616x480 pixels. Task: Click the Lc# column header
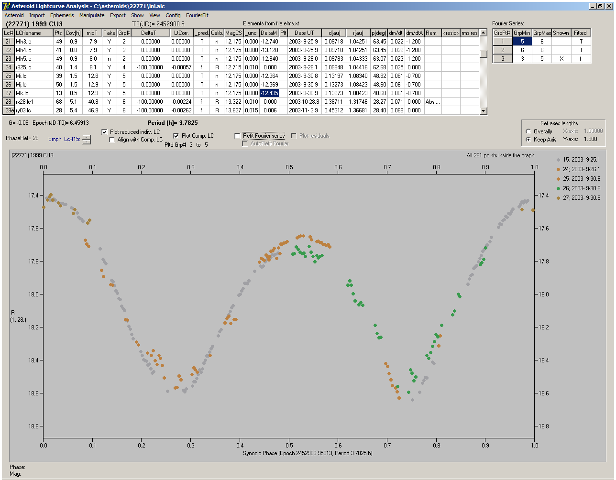8,33
